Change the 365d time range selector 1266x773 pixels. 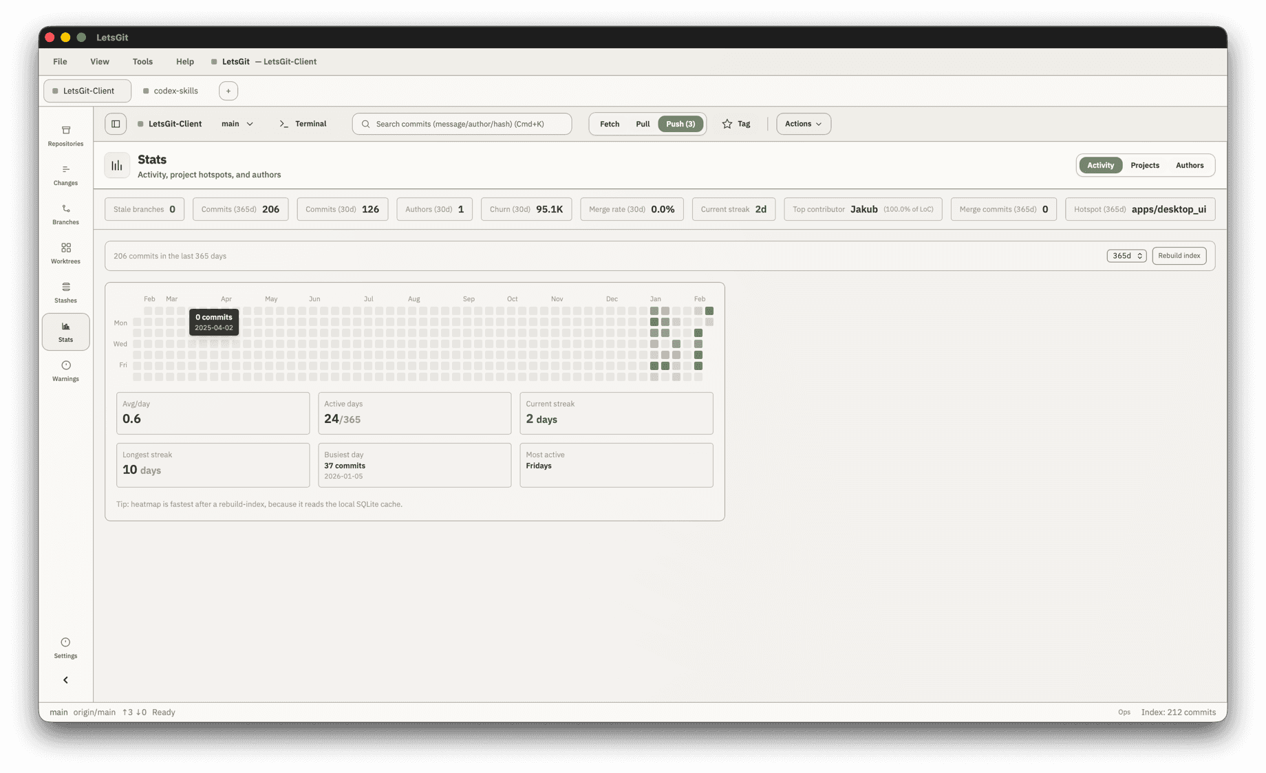tap(1126, 255)
